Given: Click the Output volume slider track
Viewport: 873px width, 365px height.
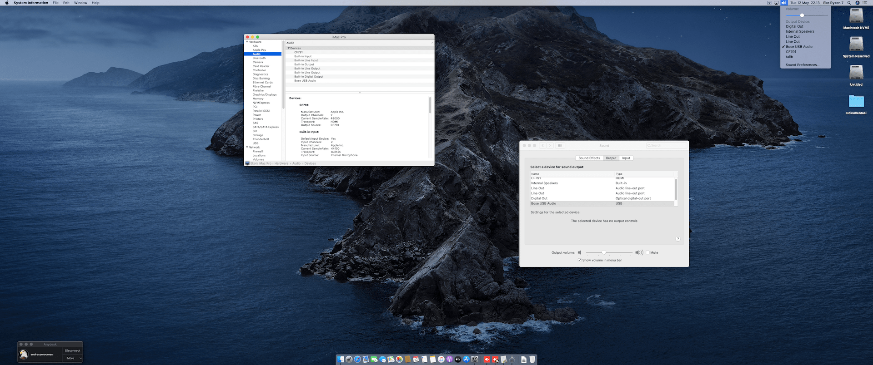Looking at the screenshot, I should click(618, 252).
